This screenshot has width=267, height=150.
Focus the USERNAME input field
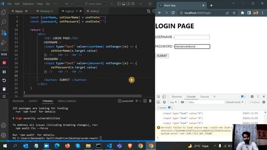(x=192, y=37)
